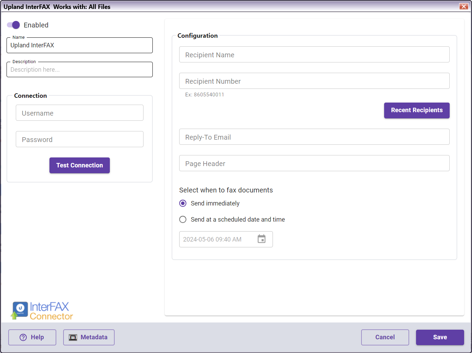Screen dimensions: 472x353
Task: Close the Upland InterFAX window
Action: (464, 6)
